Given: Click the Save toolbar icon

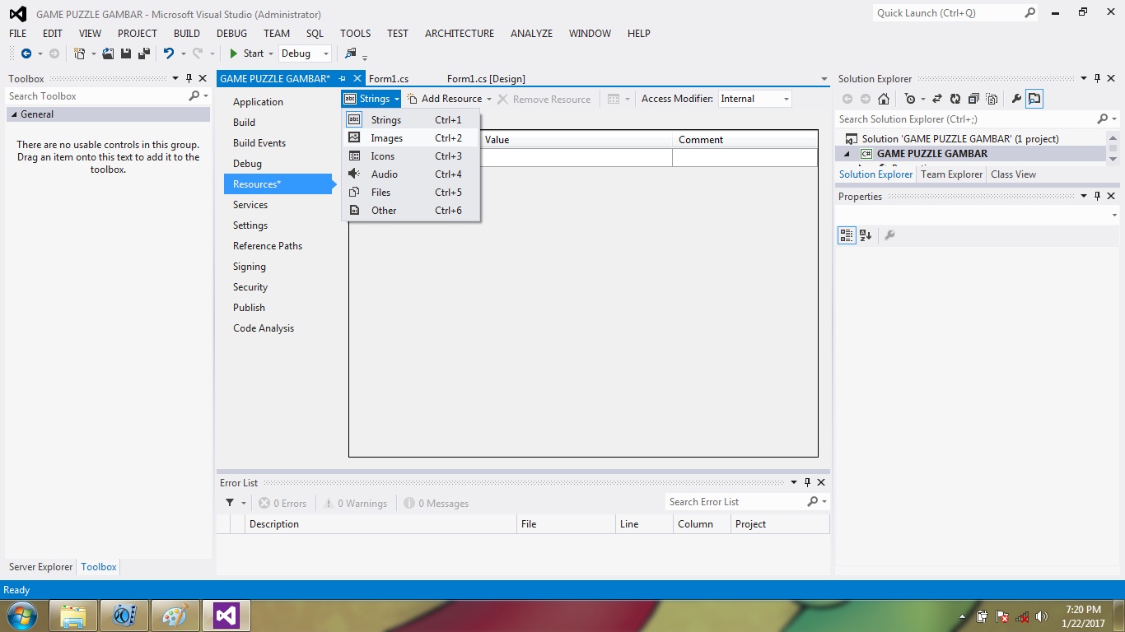Looking at the screenshot, I should pos(126,53).
